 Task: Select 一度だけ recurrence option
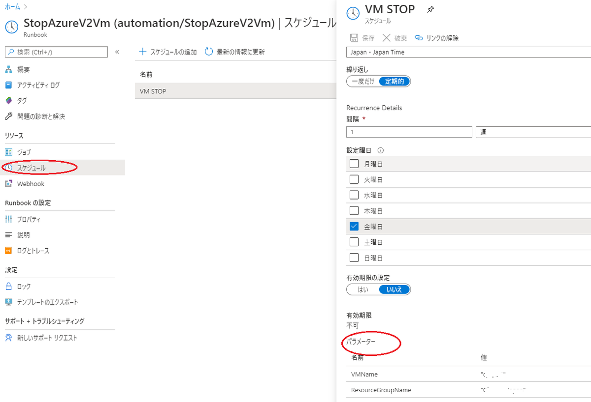[x=363, y=82]
